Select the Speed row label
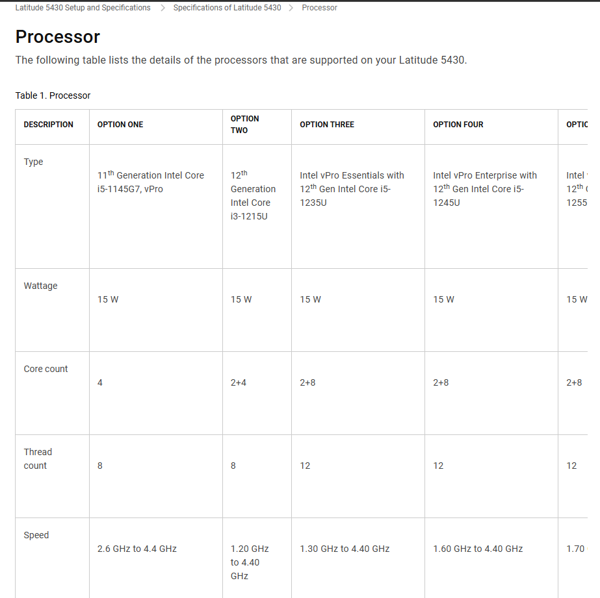 click(36, 535)
